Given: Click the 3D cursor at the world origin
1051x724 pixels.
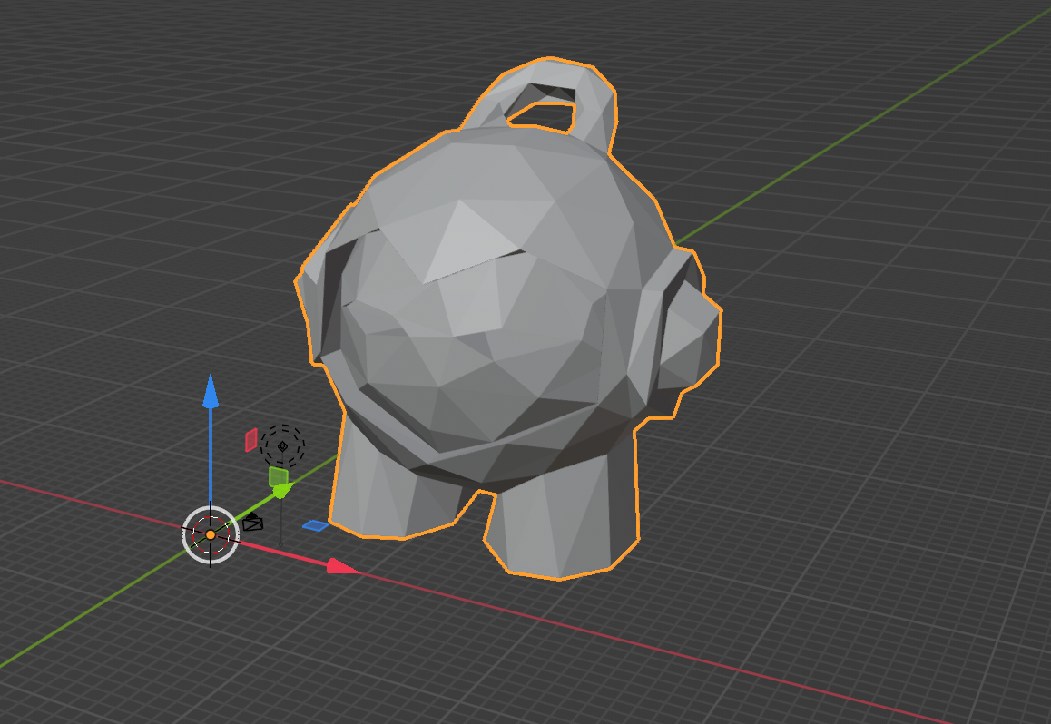Looking at the screenshot, I should click(x=211, y=535).
